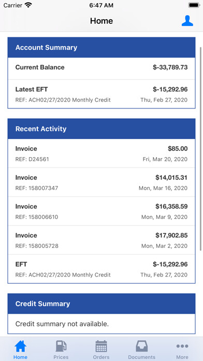Image resolution: width=203 pixels, height=361 pixels.
Task: Open the user profile icon
Action: [187, 21]
